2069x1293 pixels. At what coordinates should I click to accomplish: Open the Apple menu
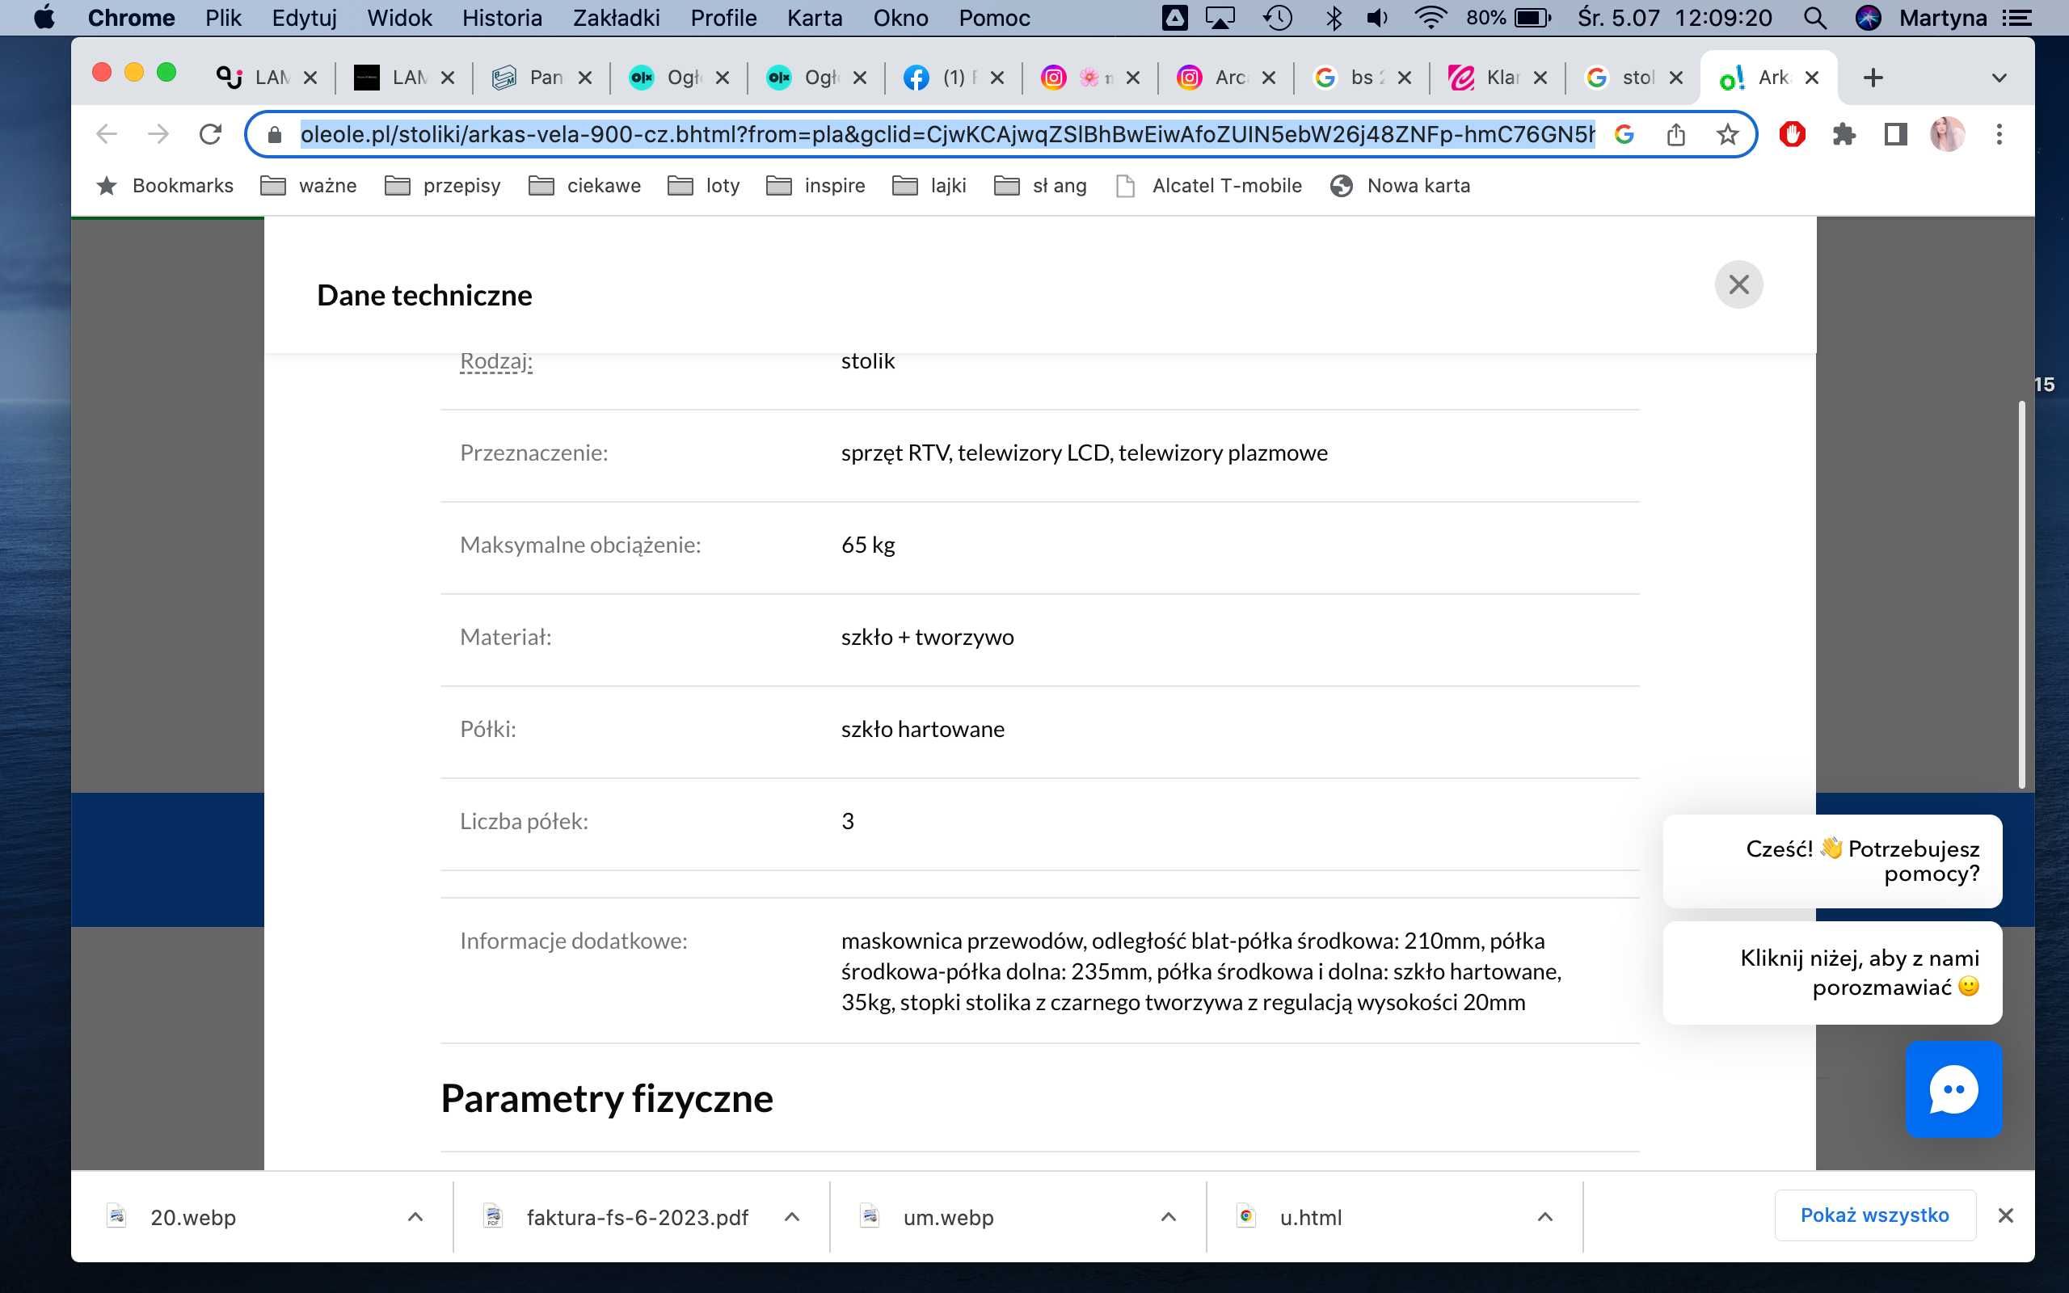click(44, 17)
